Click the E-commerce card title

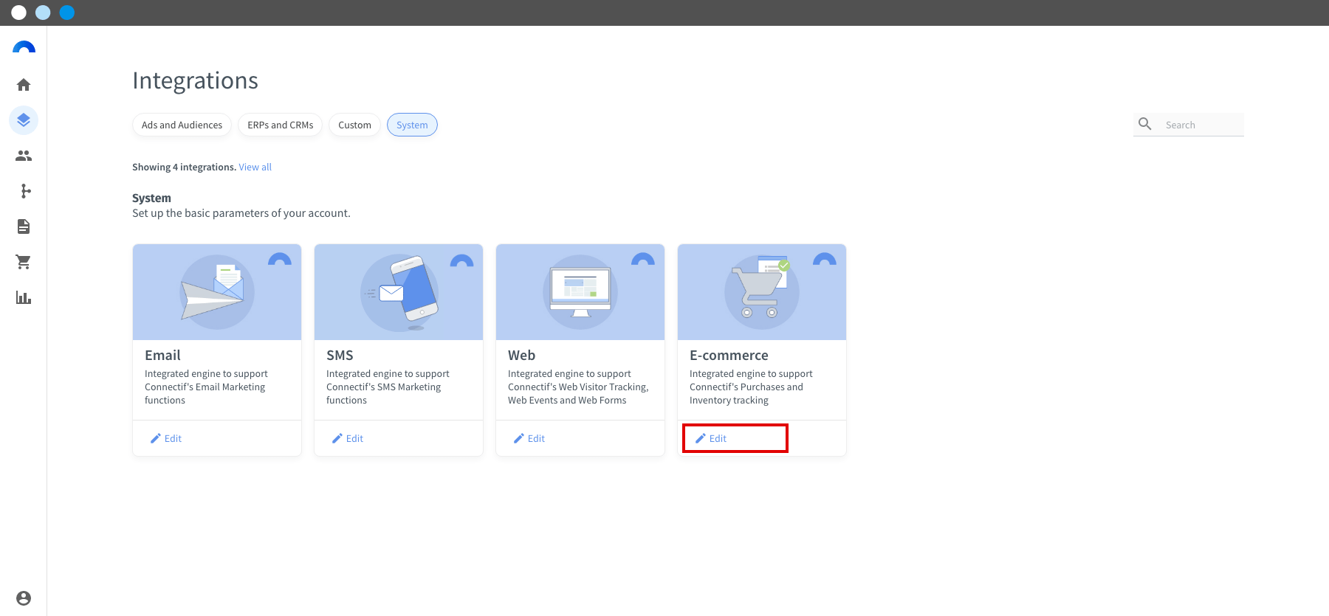(729, 356)
